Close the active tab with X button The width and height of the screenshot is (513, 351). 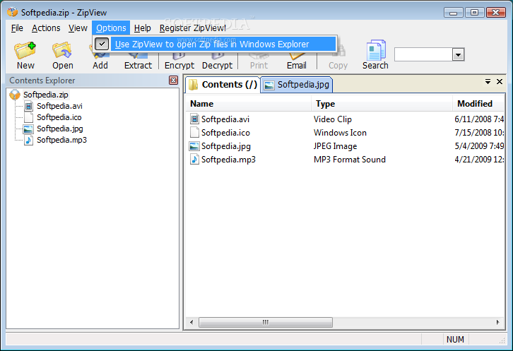click(x=500, y=81)
